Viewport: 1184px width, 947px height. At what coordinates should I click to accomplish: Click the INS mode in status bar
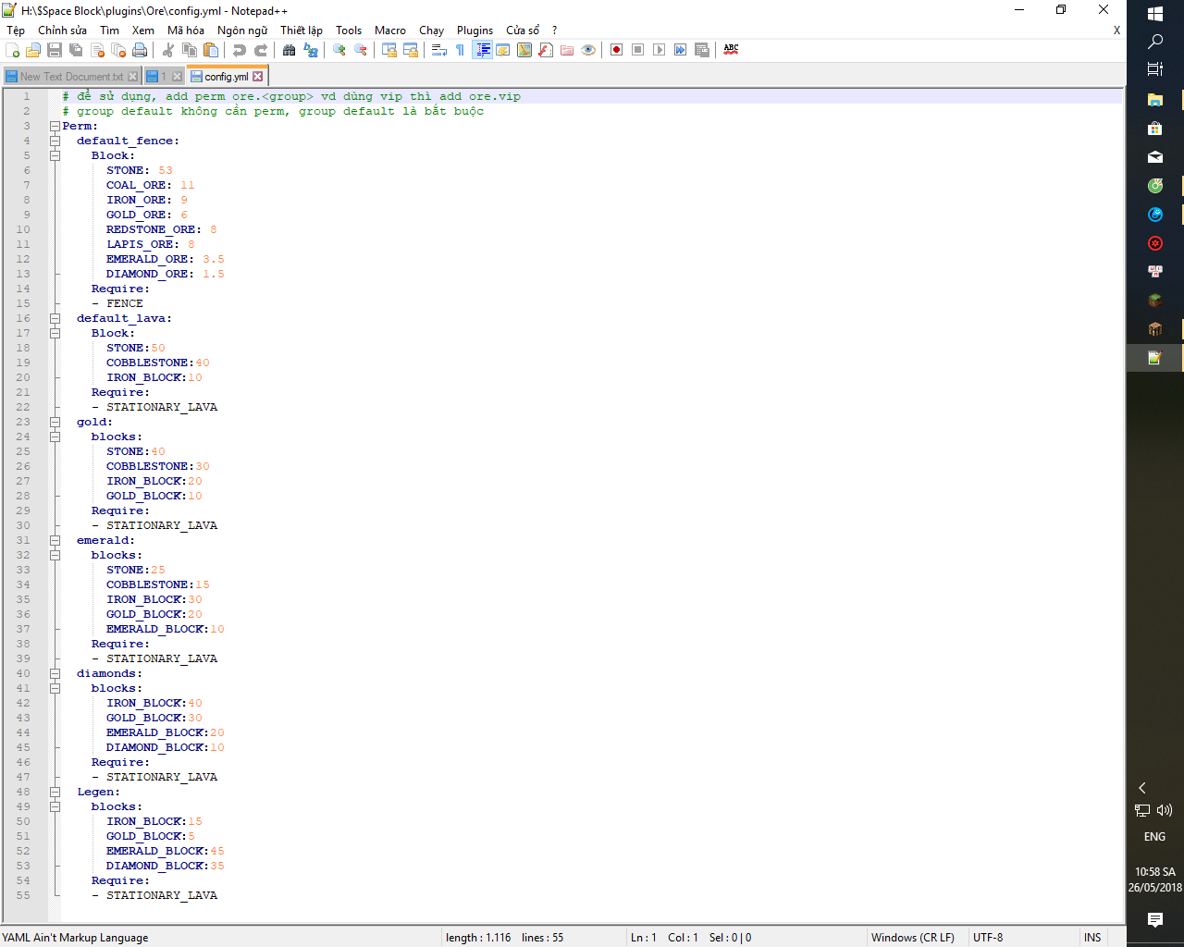click(1092, 938)
